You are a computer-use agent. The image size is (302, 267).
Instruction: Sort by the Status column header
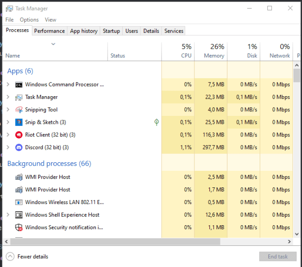pyautogui.click(x=134, y=51)
